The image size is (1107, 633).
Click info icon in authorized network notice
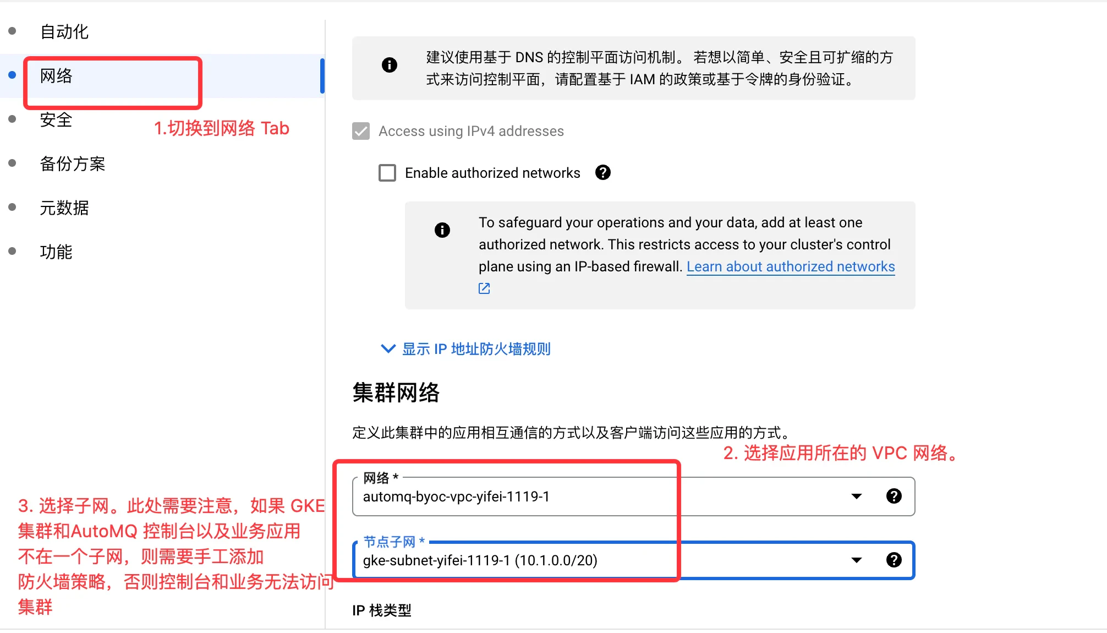(x=442, y=230)
